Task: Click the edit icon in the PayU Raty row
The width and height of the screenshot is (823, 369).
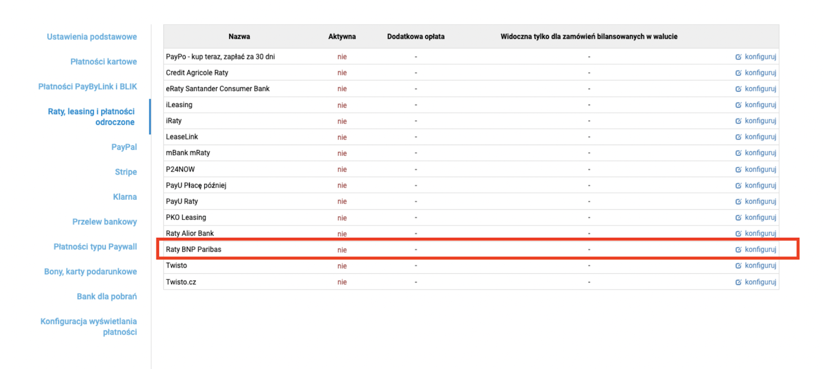Action: point(738,201)
